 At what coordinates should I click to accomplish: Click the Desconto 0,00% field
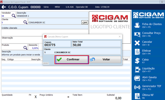pyautogui.click(x=33, y=47)
